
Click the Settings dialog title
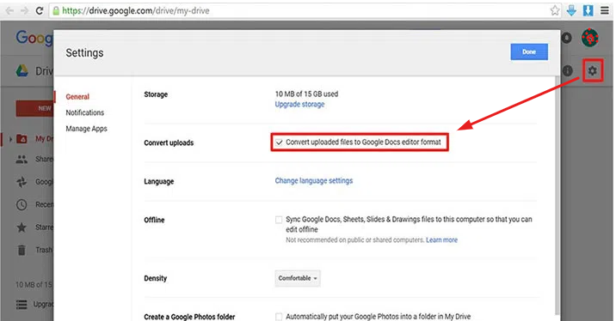tap(84, 53)
